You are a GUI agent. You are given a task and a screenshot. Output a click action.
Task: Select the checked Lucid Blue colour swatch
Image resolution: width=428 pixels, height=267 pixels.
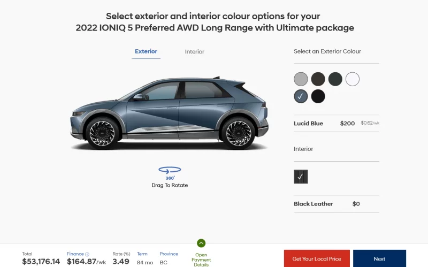[x=301, y=96]
